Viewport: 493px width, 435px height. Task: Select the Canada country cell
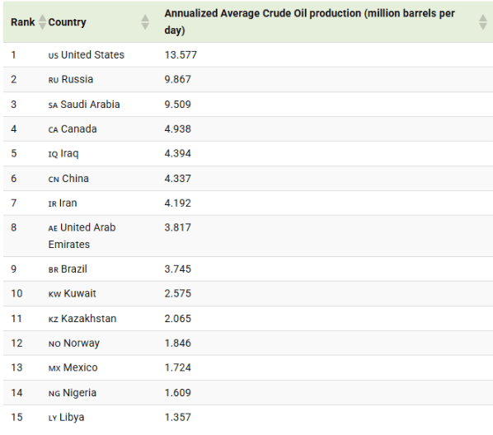coord(73,129)
